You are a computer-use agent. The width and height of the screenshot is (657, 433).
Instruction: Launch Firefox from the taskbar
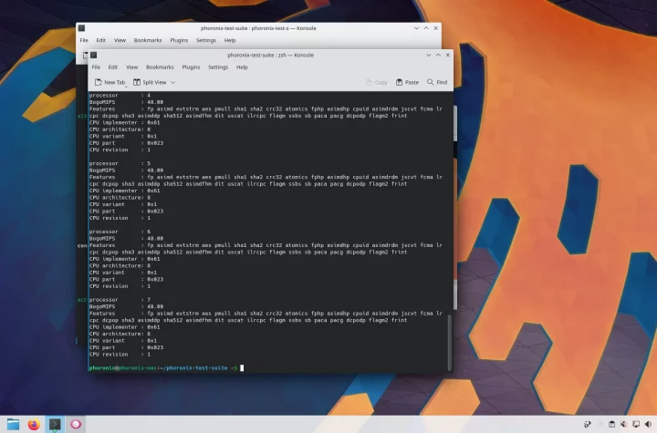(x=34, y=424)
